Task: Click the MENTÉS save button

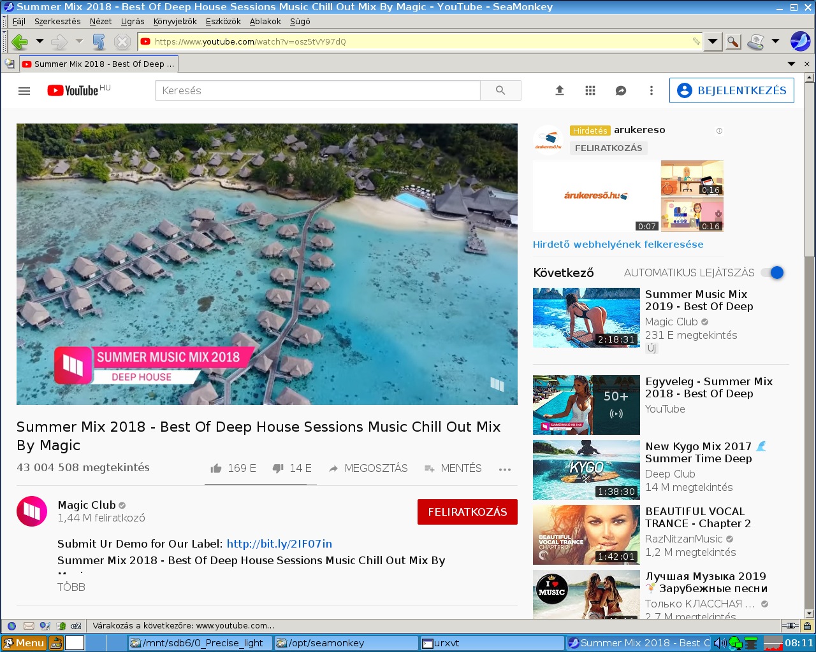Action: 453,469
